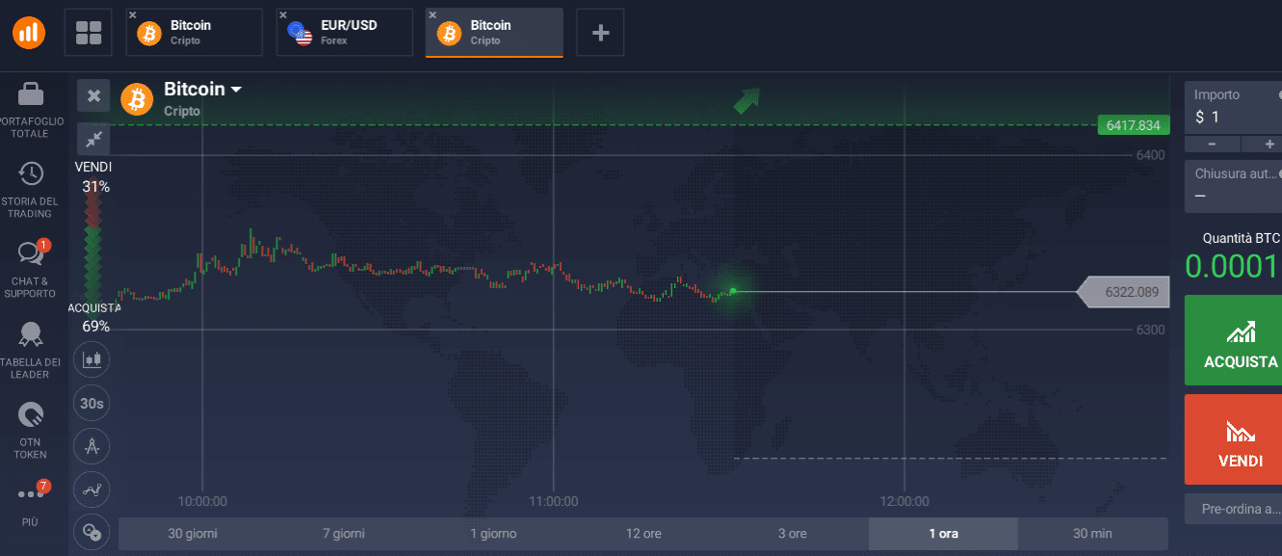Increase the Importo with plus button
1282x556 pixels.
click(x=1262, y=144)
